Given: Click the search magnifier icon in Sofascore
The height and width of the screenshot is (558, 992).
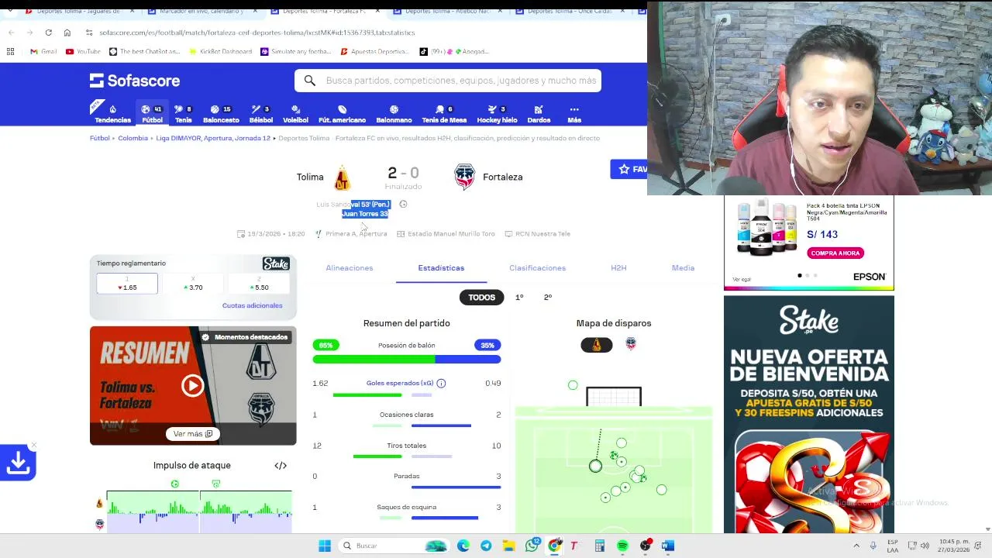Looking at the screenshot, I should (310, 81).
